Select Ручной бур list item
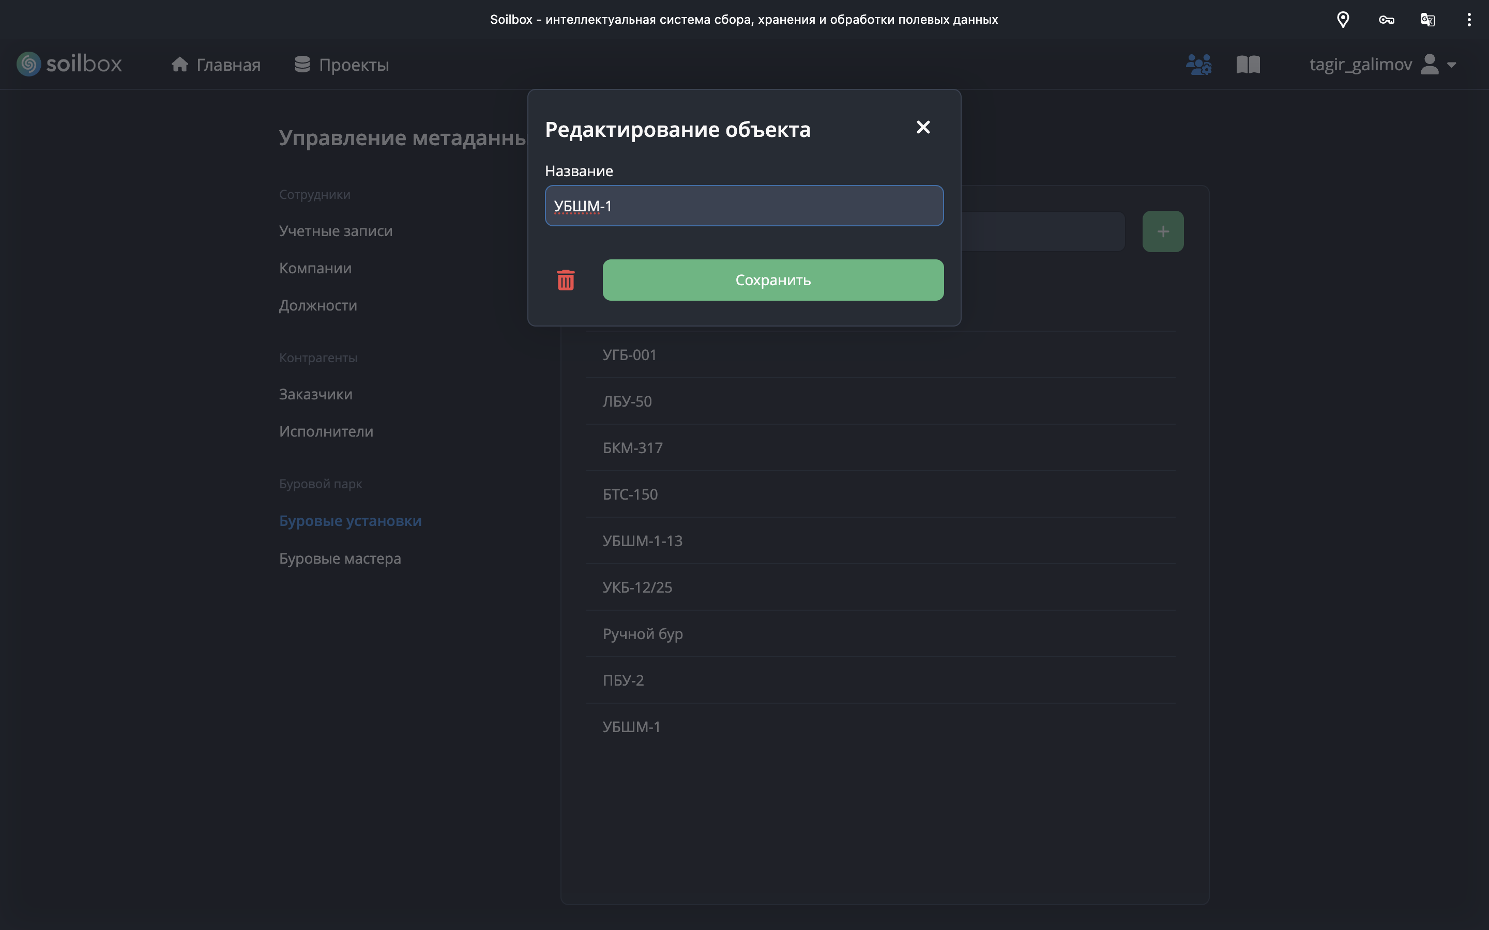This screenshot has height=930, width=1489. point(642,633)
